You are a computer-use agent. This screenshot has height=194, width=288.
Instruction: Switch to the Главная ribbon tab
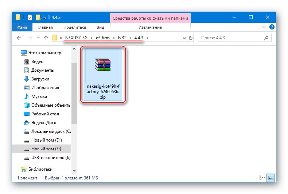click(45, 27)
